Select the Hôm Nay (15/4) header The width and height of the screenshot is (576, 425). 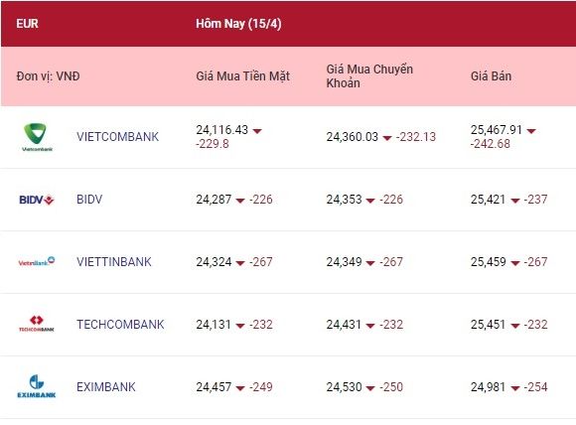click(238, 24)
